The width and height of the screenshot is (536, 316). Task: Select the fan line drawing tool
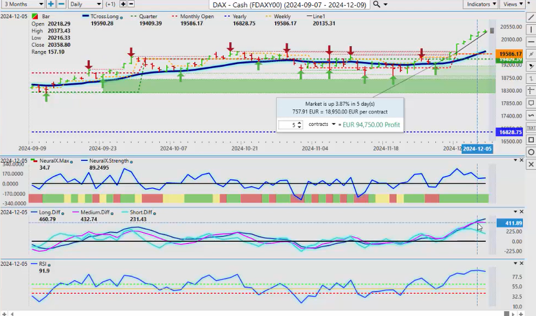(x=531, y=66)
